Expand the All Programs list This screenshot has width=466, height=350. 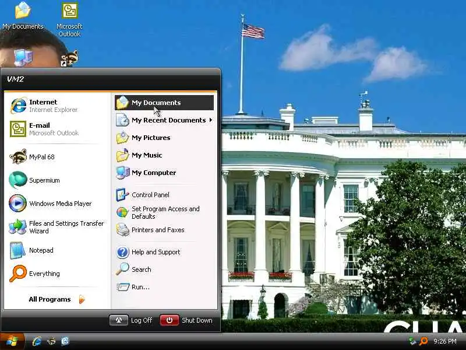[57, 299]
